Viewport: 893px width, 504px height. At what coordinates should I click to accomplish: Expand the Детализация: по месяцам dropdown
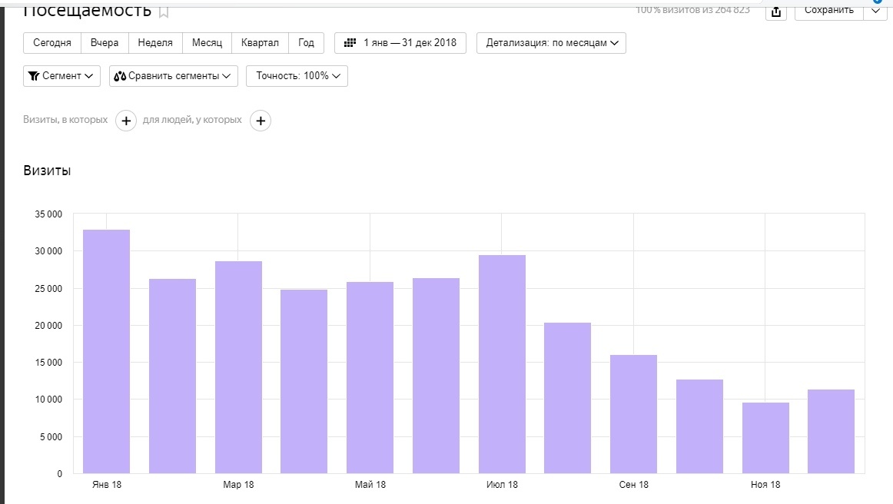(x=551, y=43)
